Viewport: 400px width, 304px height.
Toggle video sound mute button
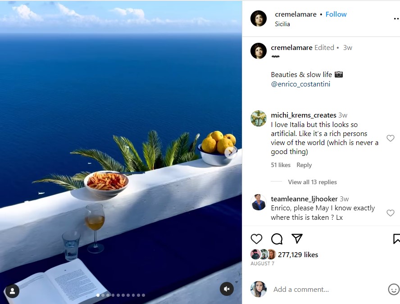click(227, 289)
